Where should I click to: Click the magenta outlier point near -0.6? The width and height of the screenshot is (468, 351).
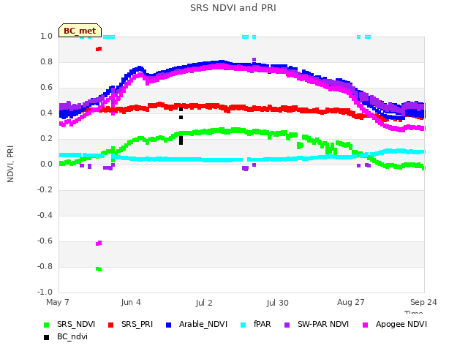click(x=99, y=244)
